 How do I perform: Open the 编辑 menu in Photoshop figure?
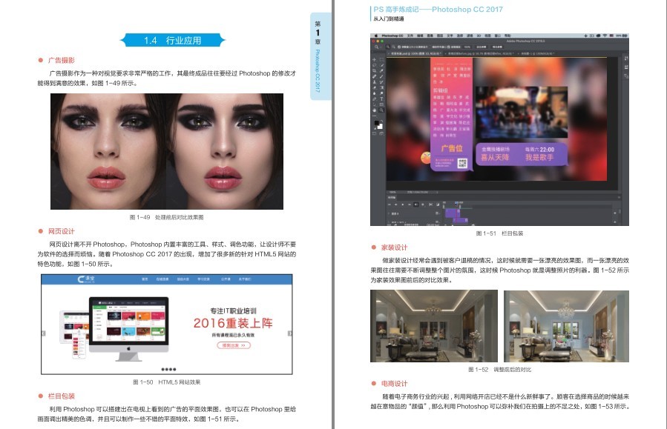[x=420, y=36]
